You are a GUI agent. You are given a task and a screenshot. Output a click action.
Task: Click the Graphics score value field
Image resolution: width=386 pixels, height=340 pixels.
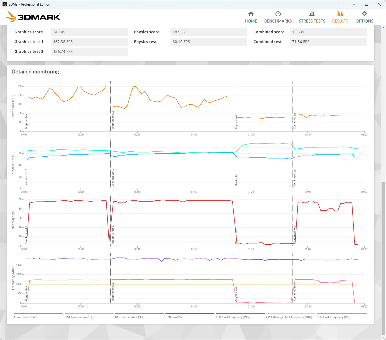89,32
